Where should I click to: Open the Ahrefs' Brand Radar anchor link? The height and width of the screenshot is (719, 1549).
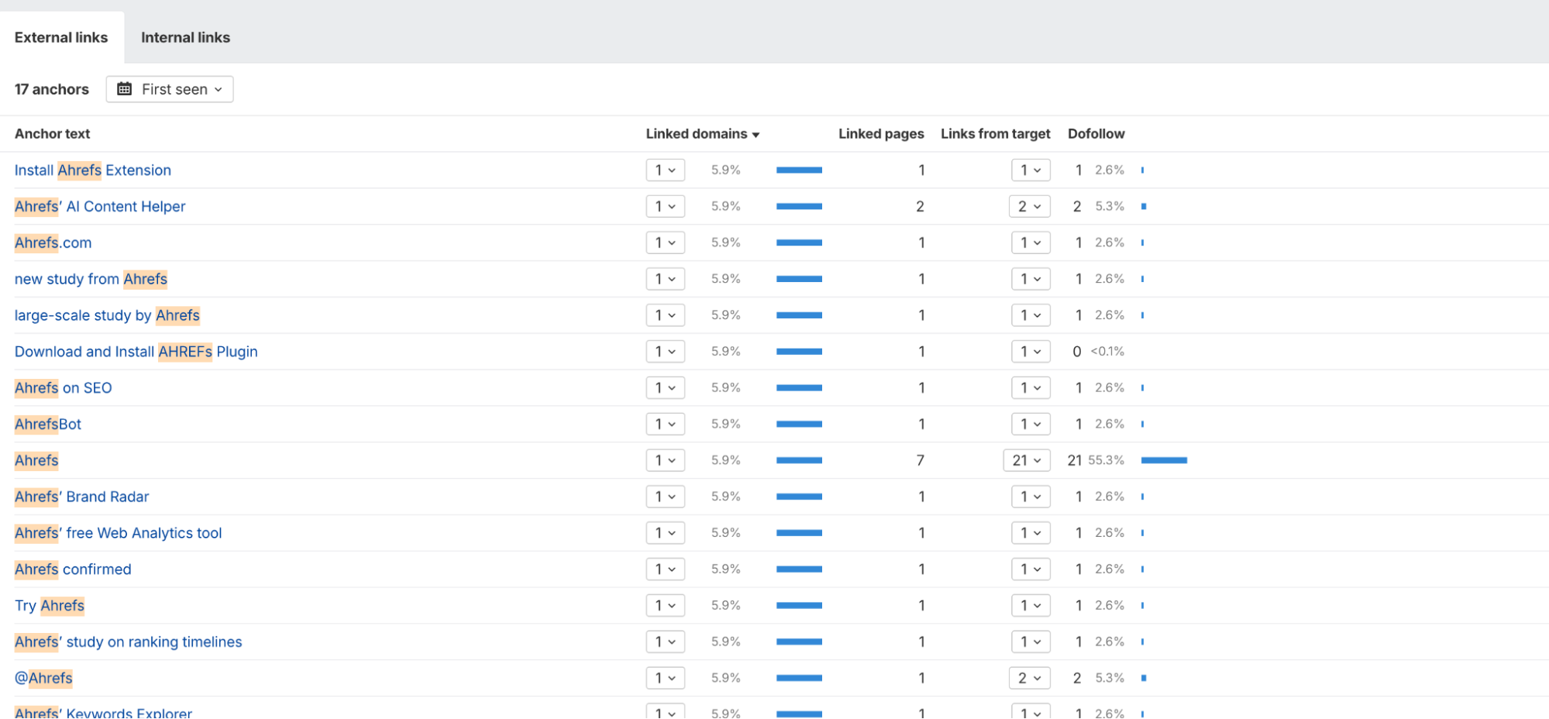(x=81, y=497)
